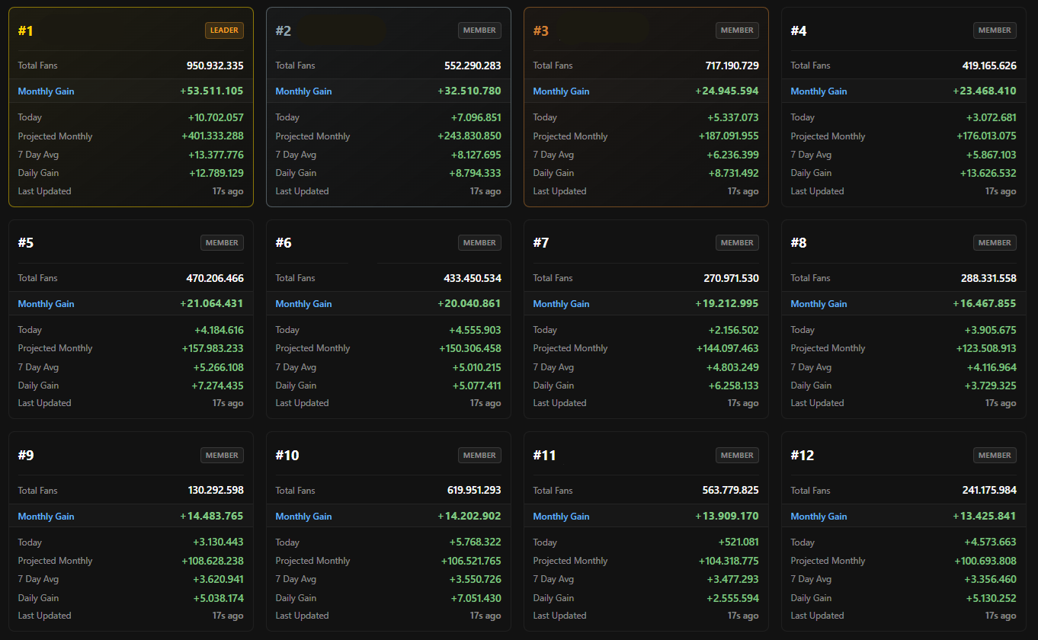Click Last Updated row on card #12

[x=903, y=616]
